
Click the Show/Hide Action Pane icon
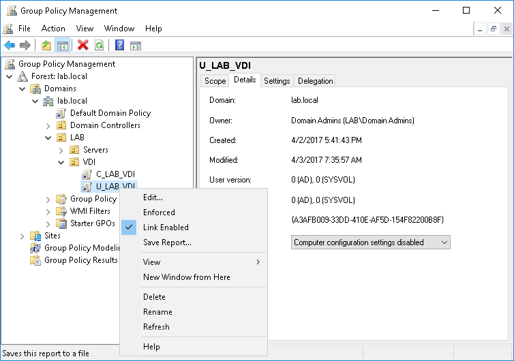136,45
